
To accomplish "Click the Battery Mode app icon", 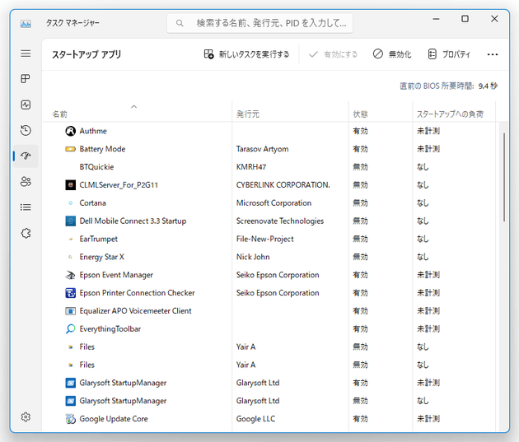I will tap(71, 149).
